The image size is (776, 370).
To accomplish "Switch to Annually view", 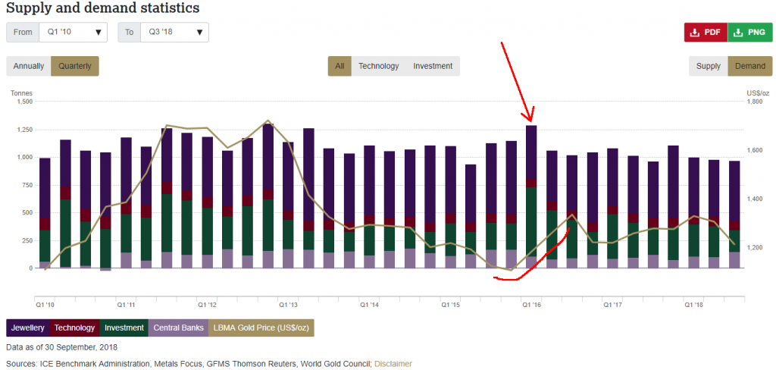I will pyautogui.click(x=29, y=66).
